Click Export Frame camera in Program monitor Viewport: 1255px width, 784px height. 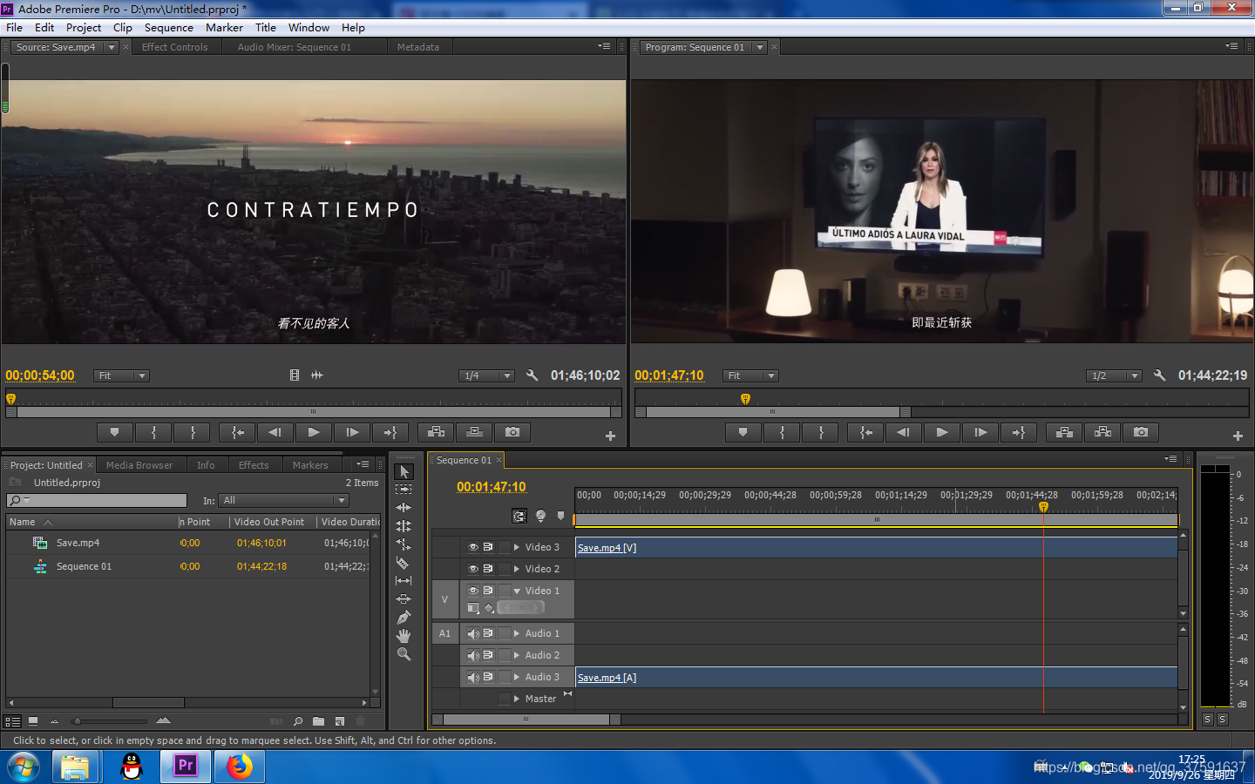[x=1140, y=432]
